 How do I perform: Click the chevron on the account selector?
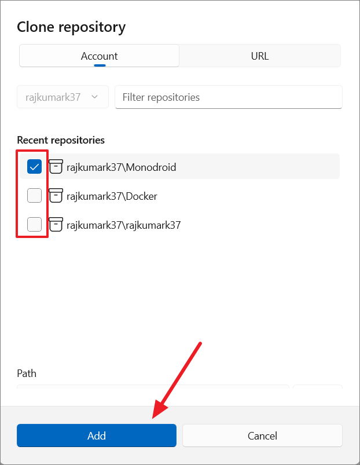[x=94, y=97]
